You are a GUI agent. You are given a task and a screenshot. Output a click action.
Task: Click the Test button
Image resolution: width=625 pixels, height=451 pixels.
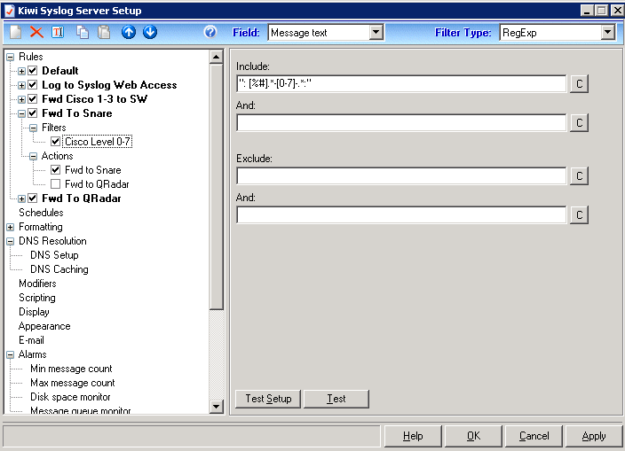click(x=336, y=399)
